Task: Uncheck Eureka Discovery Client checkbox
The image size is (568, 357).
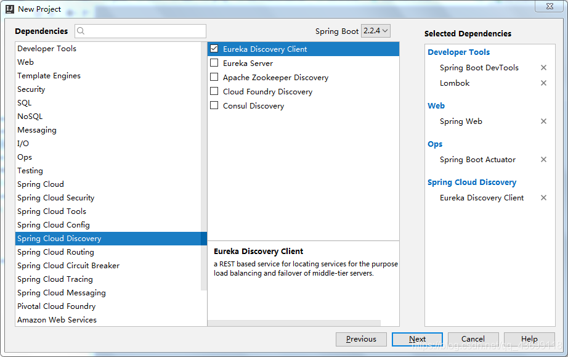Action: (214, 49)
